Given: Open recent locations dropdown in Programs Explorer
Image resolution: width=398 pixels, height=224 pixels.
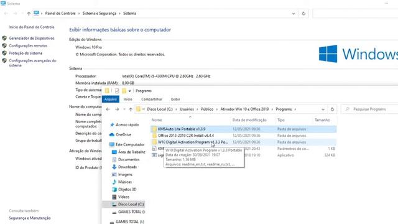Looking at the screenshot, I should tap(124, 110).
